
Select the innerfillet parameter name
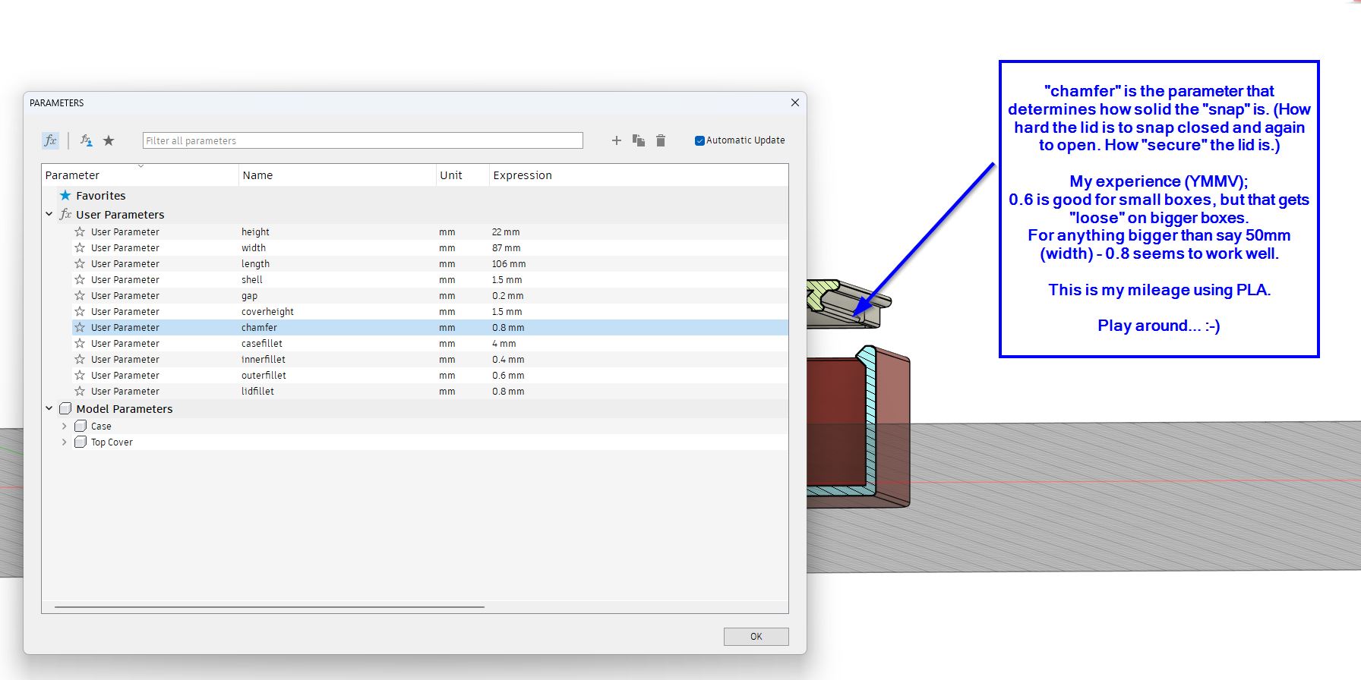(264, 359)
